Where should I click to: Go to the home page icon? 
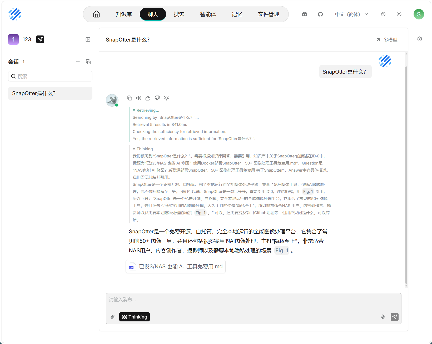pyautogui.click(x=96, y=14)
